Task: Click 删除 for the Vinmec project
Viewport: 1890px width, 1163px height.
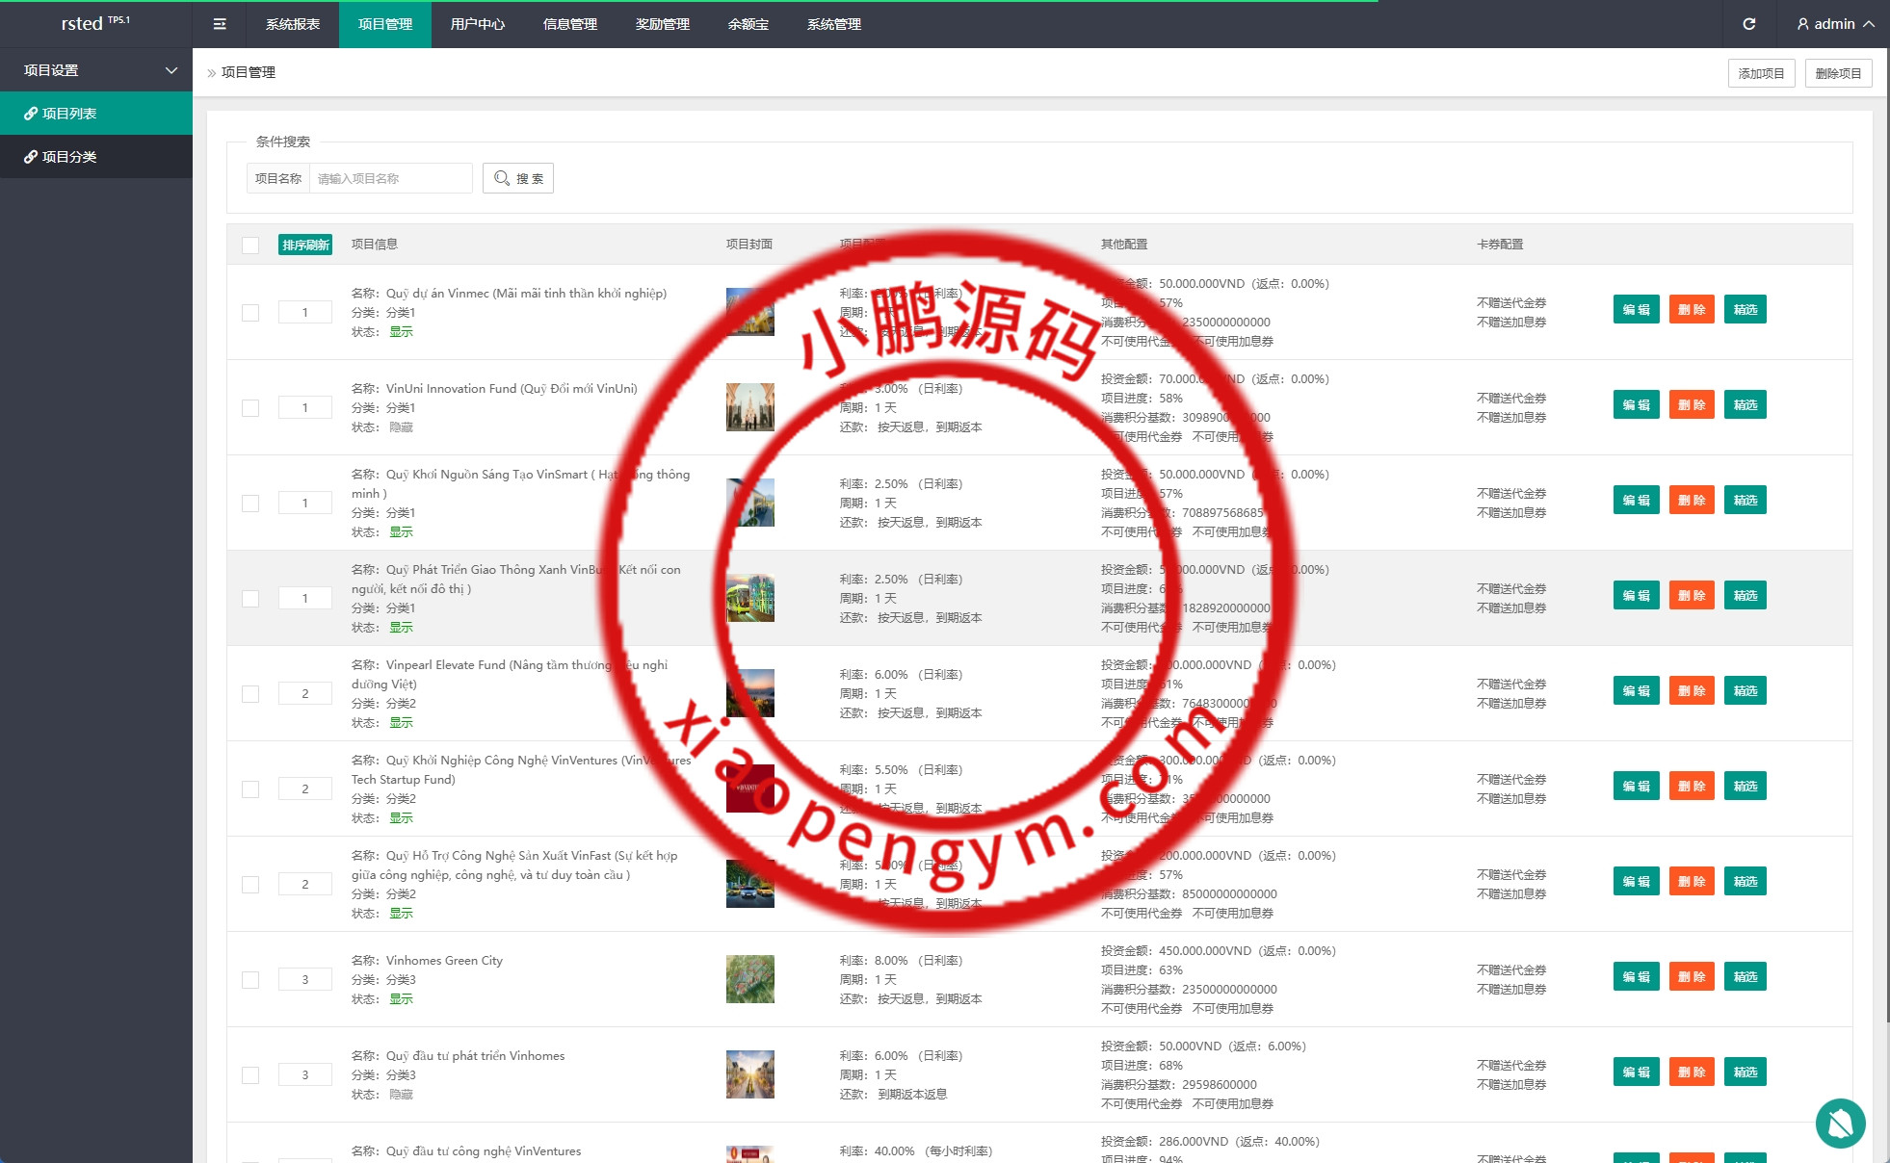Action: point(1692,309)
